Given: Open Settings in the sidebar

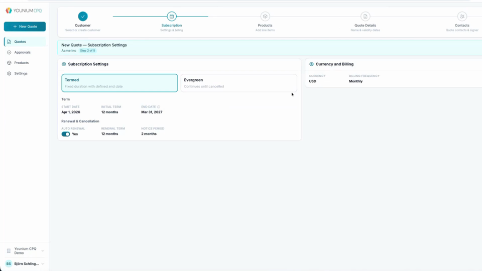Looking at the screenshot, I should [21, 73].
